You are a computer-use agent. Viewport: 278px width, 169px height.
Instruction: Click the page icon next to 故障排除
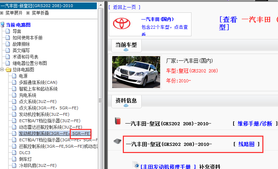[x=7, y=44]
